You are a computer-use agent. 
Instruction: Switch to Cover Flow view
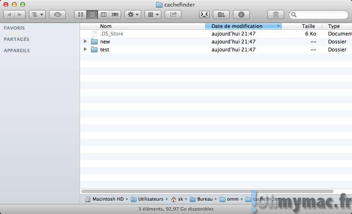click(x=115, y=15)
